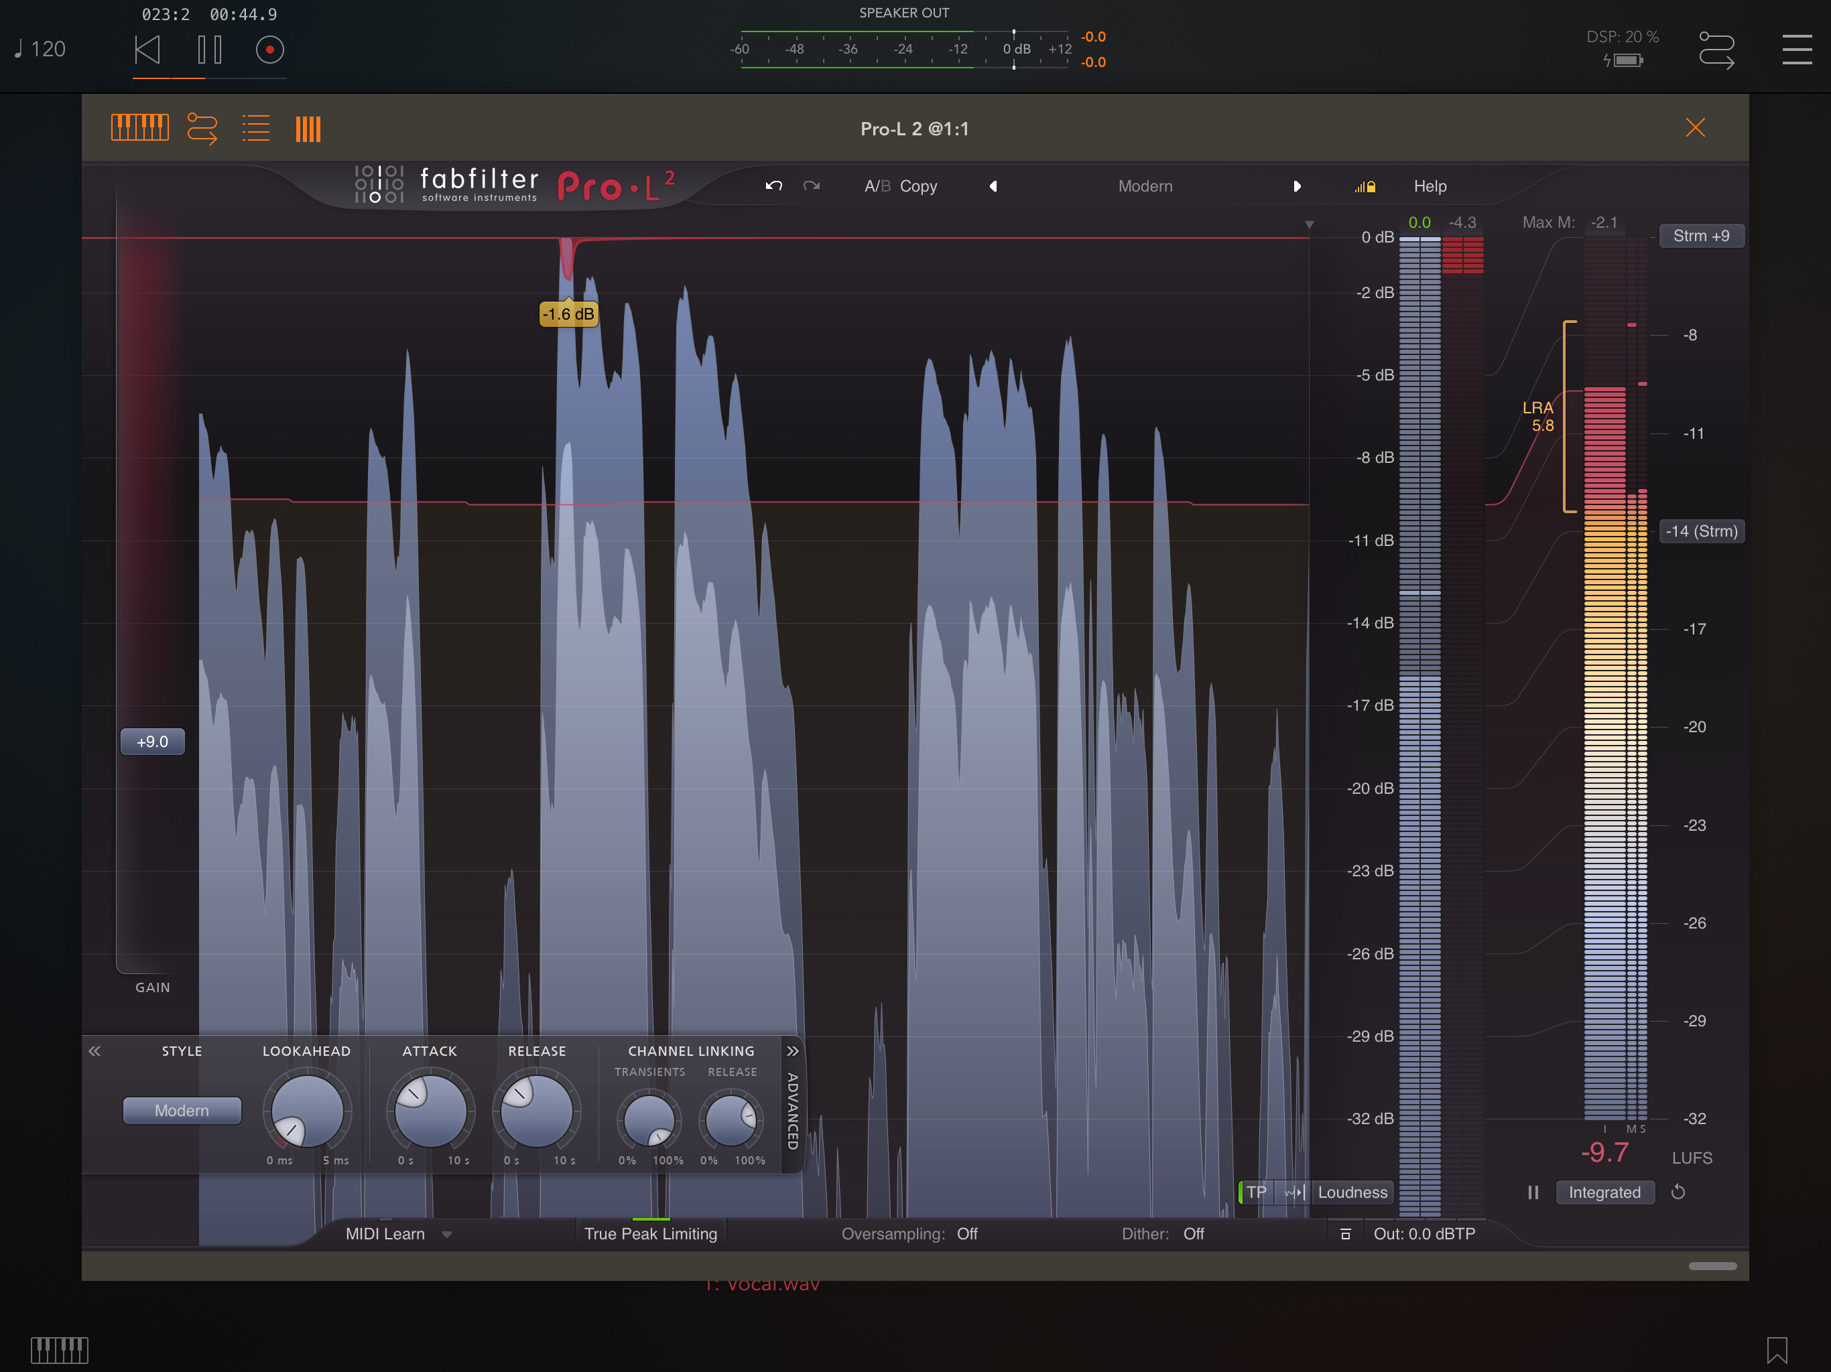This screenshot has width=1831, height=1372.
Task: Click the redo arrow icon
Action: [x=811, y=186]
